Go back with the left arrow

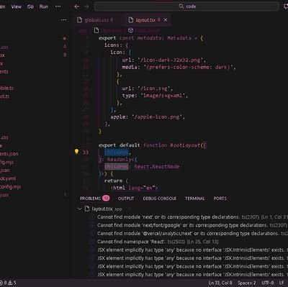point(77,6)
